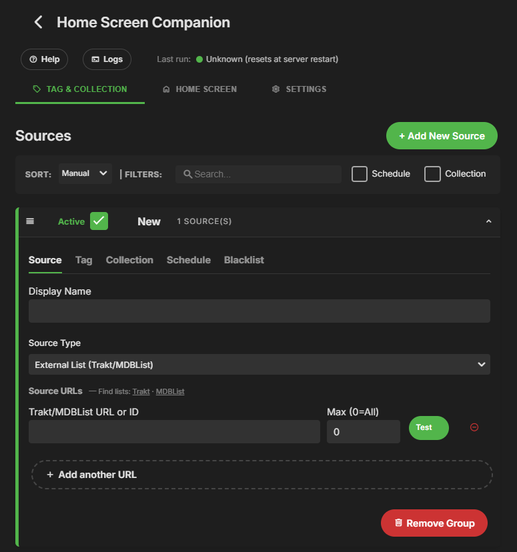The width and height of the screenshot is (517, 552).
Task: Click the back arrow icon
Action: [39, 22]
